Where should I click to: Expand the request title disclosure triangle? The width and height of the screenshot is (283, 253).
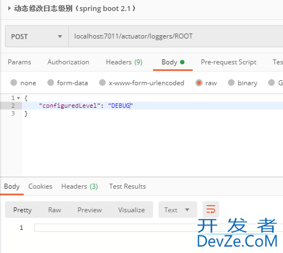(9, 8)
